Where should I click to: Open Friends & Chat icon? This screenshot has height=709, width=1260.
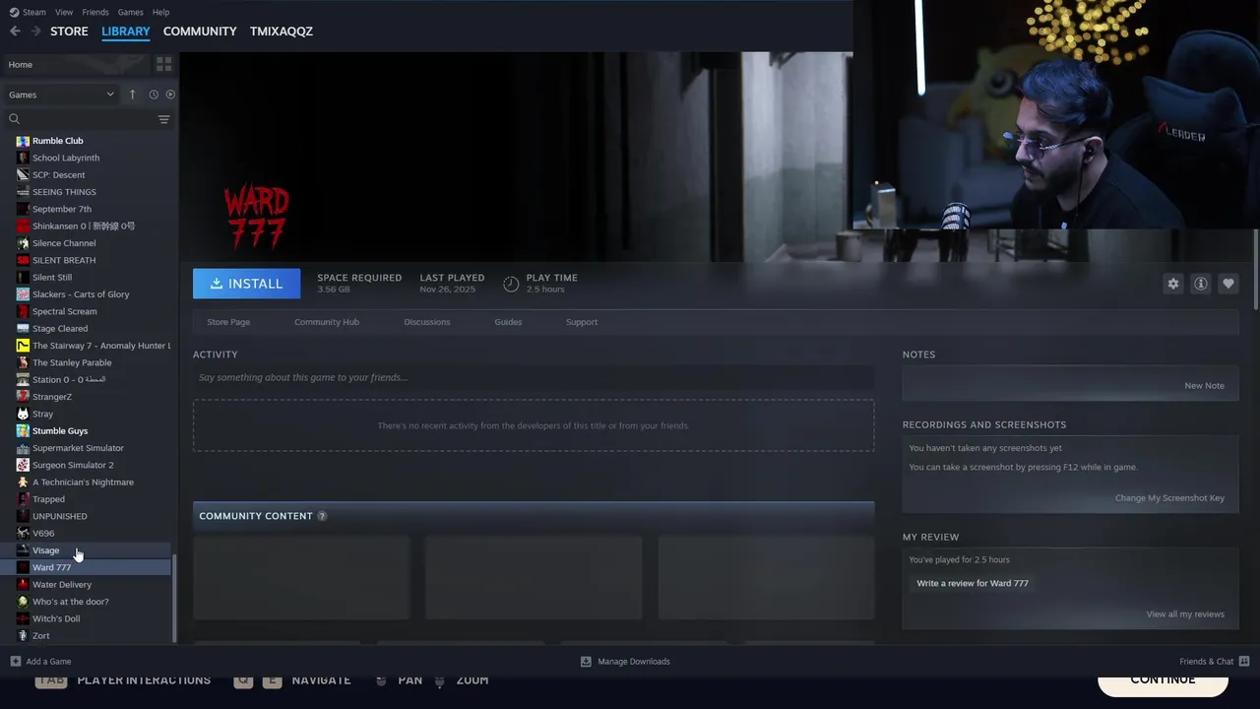click(1244, 661)
